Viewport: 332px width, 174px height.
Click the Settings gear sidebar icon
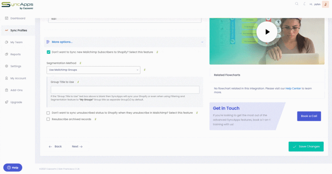(7, 66)
